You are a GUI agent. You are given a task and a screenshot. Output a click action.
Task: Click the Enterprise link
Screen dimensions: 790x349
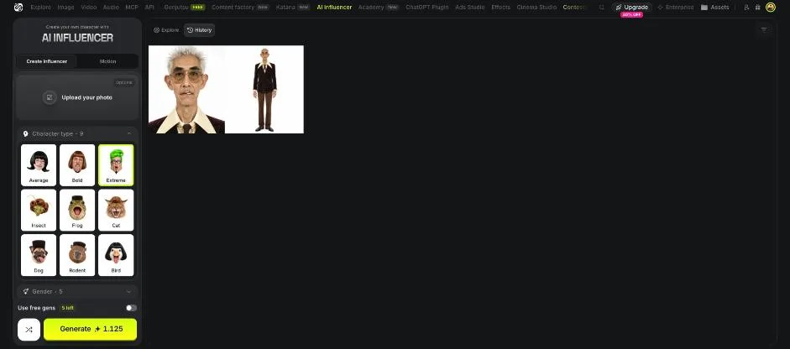click(x=675, y=7)
